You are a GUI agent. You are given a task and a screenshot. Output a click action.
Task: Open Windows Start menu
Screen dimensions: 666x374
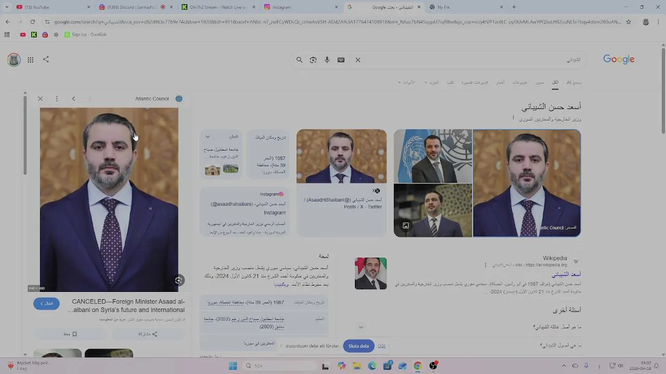pos(233,366)
